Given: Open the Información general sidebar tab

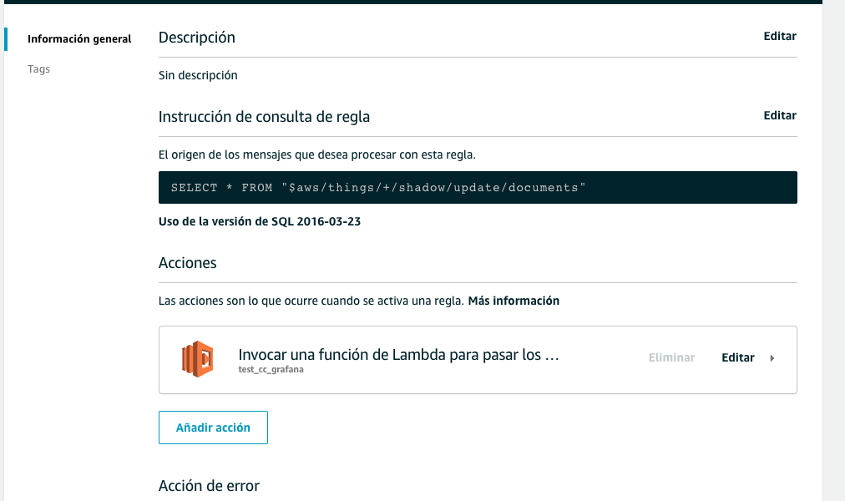Looking at the screenshot, I should (79, 39).
